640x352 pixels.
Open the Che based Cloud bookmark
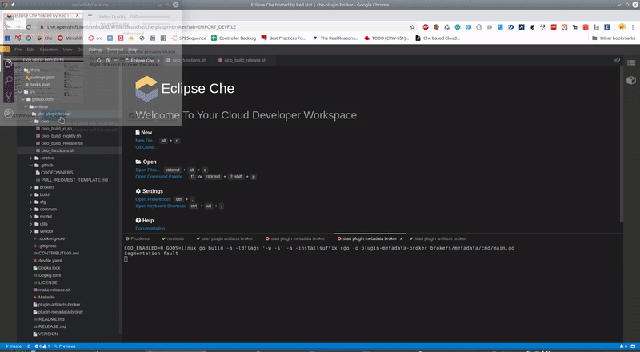[x=438, y=38]
